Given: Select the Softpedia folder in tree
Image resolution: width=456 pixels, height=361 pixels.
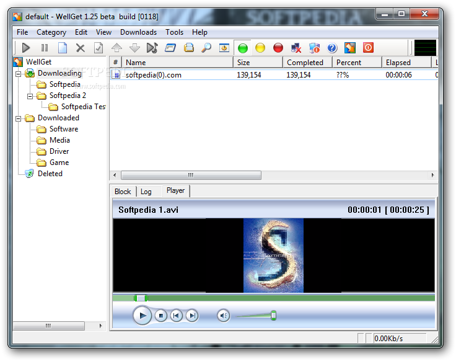Looking at the screenshot, I should coord(65,84).
